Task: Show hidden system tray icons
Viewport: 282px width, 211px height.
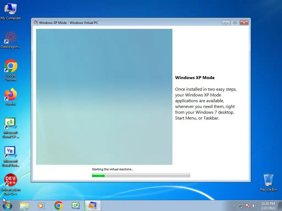Action: (x=234, y=206)
